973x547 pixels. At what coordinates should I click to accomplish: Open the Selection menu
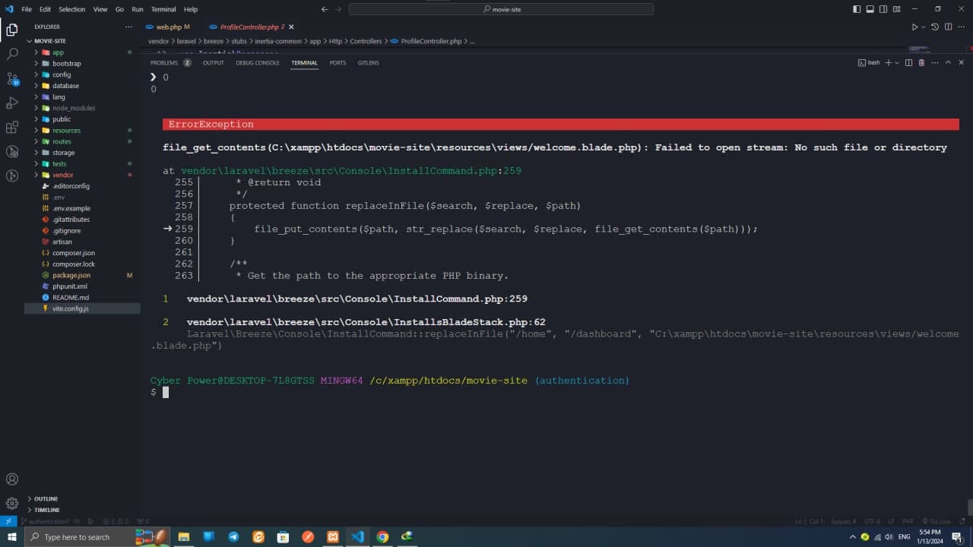point(71,9)
